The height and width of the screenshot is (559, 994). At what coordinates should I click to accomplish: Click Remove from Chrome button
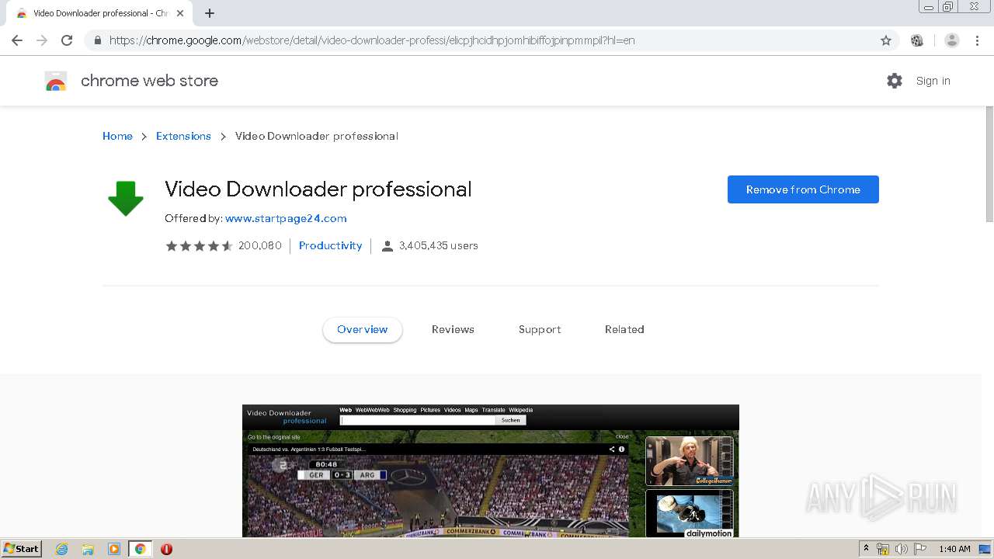pyautogui.click(x=803, y=189)
